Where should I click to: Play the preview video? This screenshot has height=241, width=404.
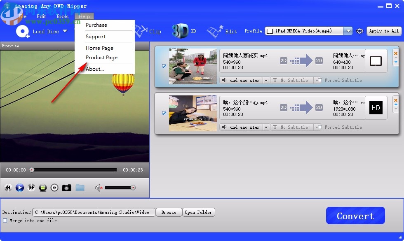point(20,188)
